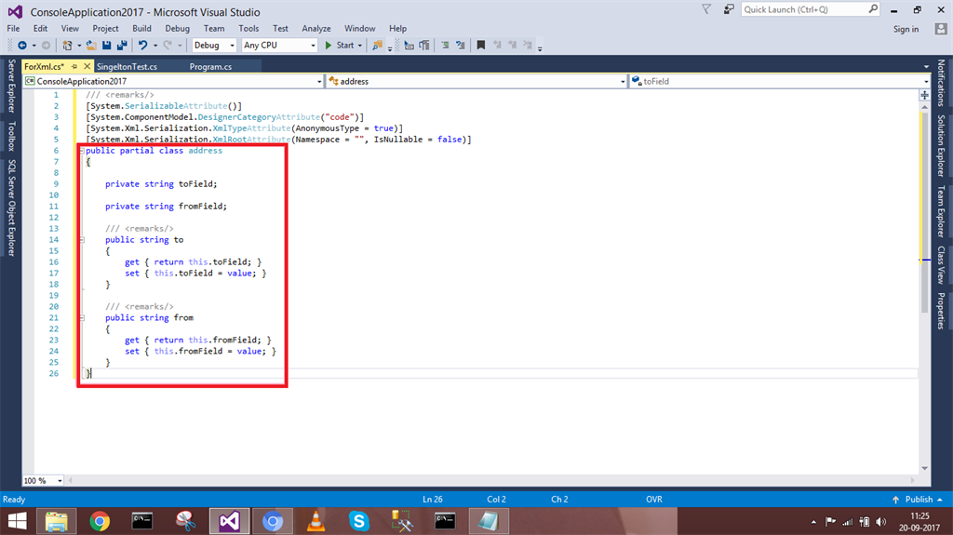Launch VLC media player from taskbar

(x=316, y=521)
